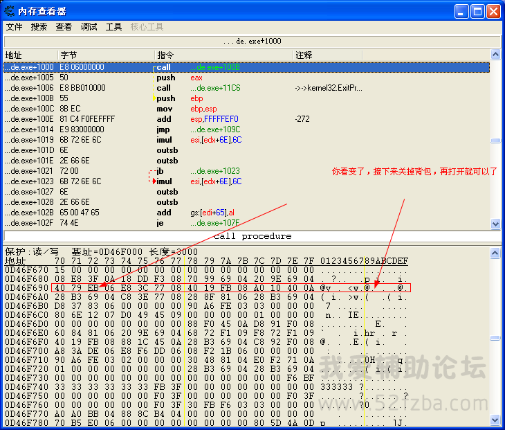Select the mov ebp,esp row
The height and width of the screenshot is (430, 505).
click(x=247, y=109)
